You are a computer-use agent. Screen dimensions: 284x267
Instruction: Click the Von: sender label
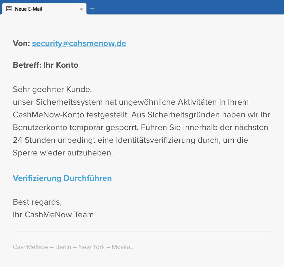pyautogui.click(x=21, y=43)
